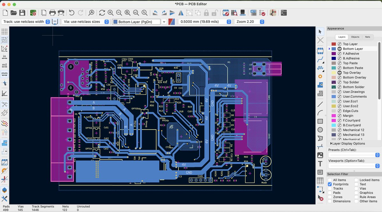Click the Undo button
Viewport: 382px width, 212px height.
pyautogui.click(x=72, y=13)
